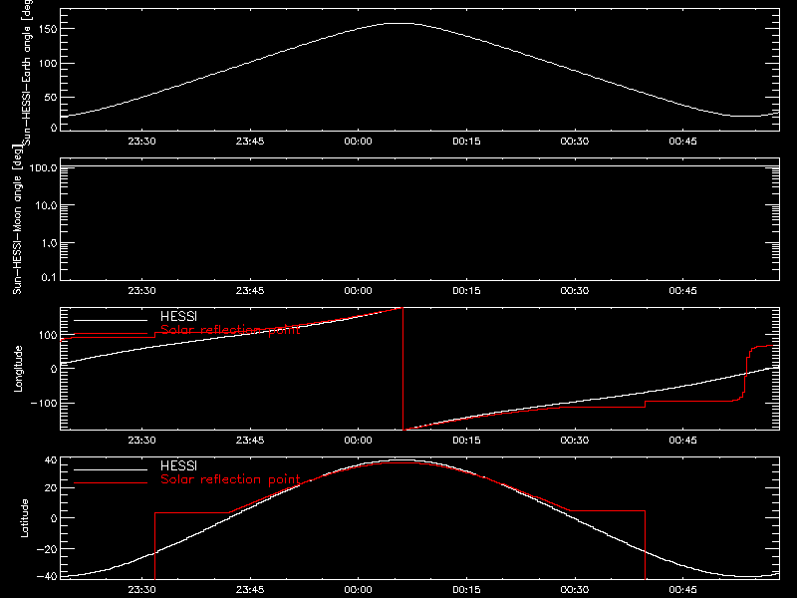Click 00:00 label under the Latitude plot

click(x=359, y=589)
